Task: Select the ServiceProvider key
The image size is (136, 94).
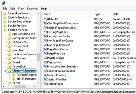Action: (x=17, y=26)
